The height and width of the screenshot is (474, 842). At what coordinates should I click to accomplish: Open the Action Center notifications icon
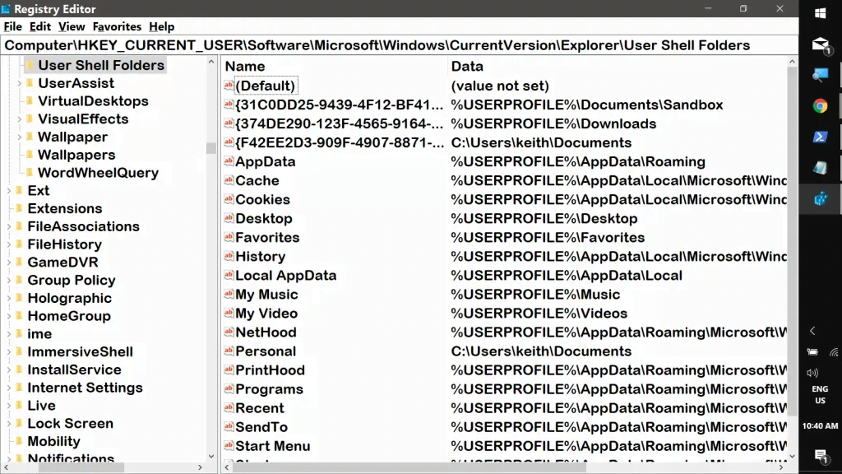pyautogui.click(x=820, y=455)
